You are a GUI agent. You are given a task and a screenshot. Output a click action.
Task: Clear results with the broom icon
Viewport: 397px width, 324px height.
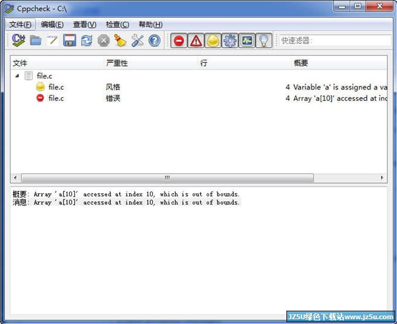pyautogui.click(x=120, y=40)
